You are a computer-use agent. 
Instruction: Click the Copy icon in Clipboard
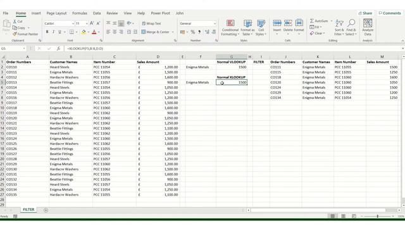pyautogui.click(x=15, y=28)
